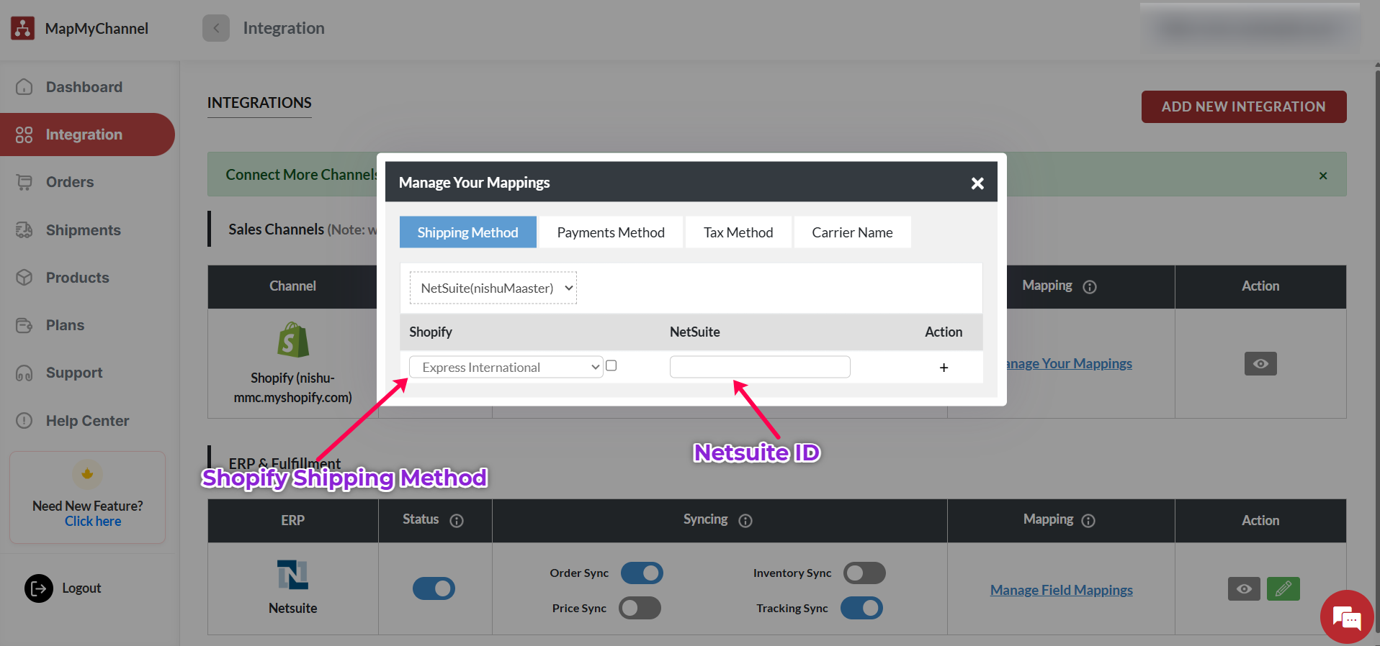Toggle the Order Sync switch
The height and width of the screenshot is (646, 1380).
[x=642, y=573]
